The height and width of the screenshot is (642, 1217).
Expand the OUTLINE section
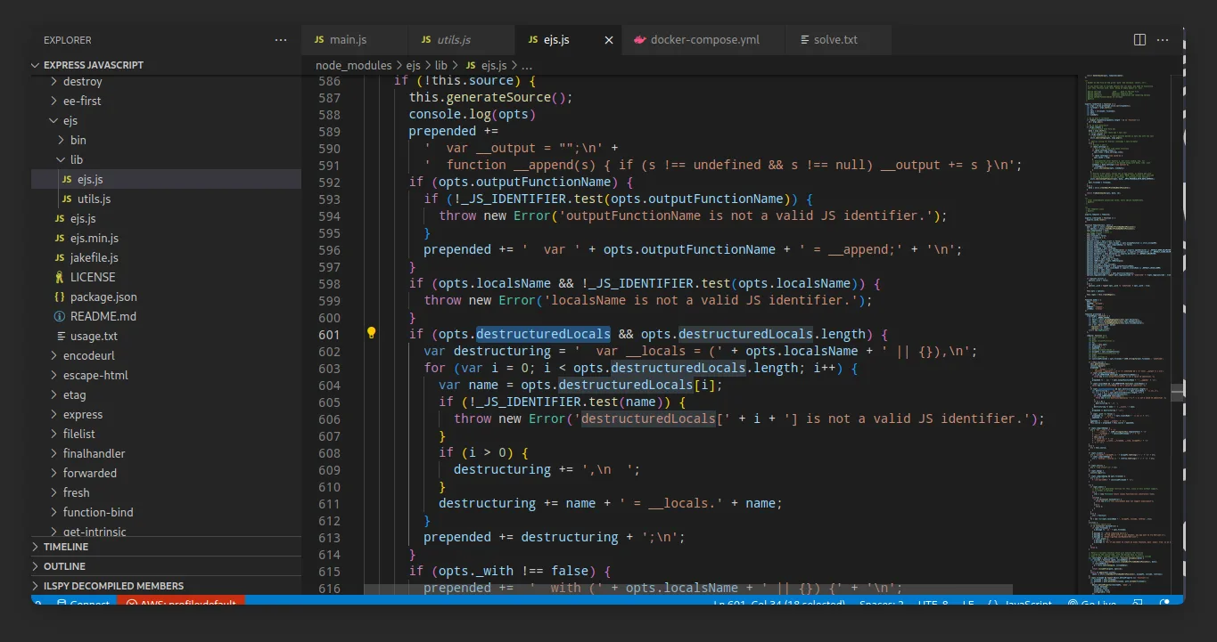(x=64, y=566)
